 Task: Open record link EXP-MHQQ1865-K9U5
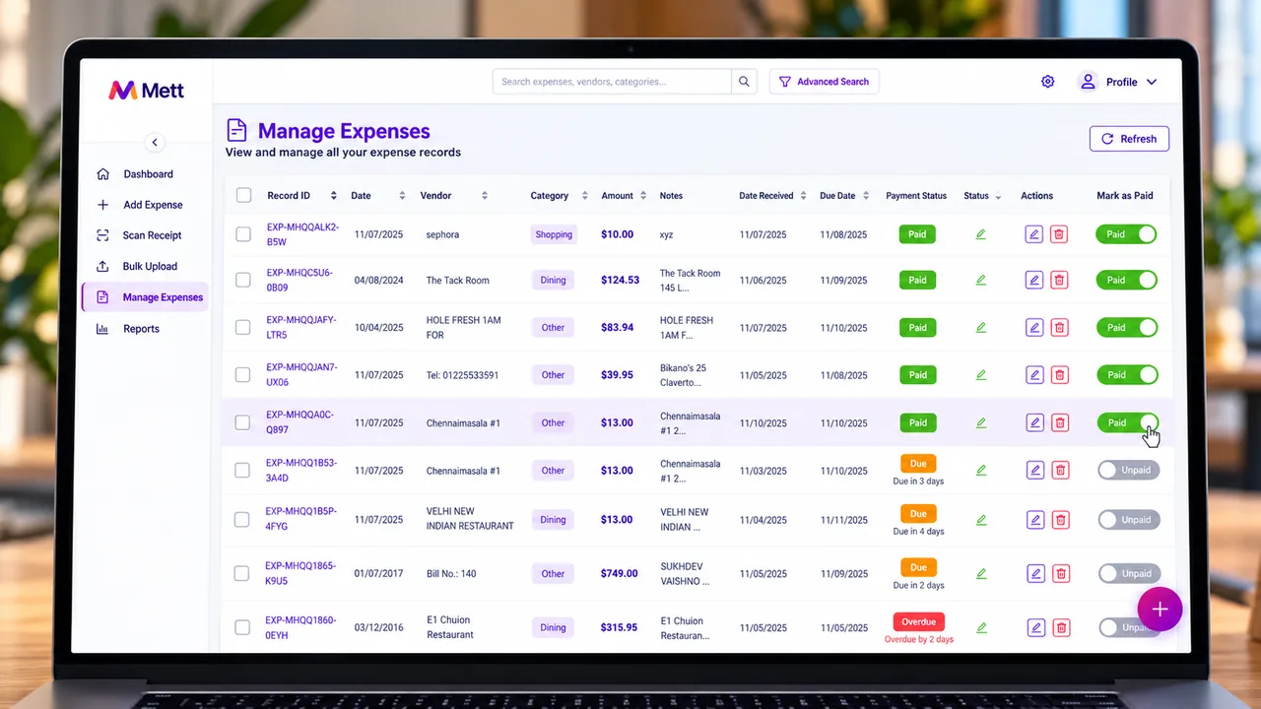[300, 573]
